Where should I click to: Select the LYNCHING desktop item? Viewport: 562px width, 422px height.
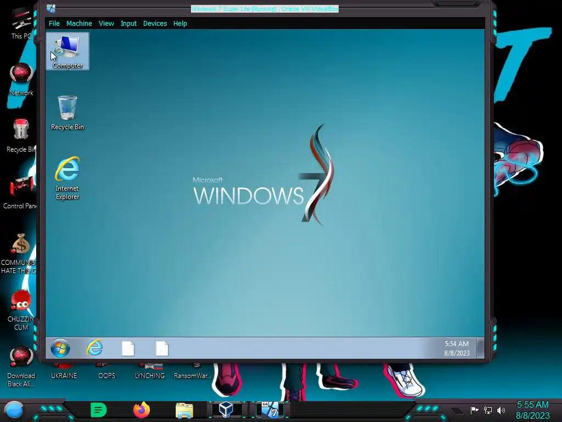[x=150, y=372]
